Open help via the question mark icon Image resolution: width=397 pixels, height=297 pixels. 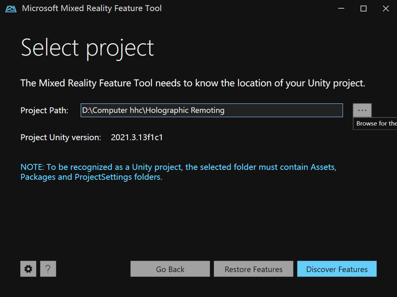(48, 269)
